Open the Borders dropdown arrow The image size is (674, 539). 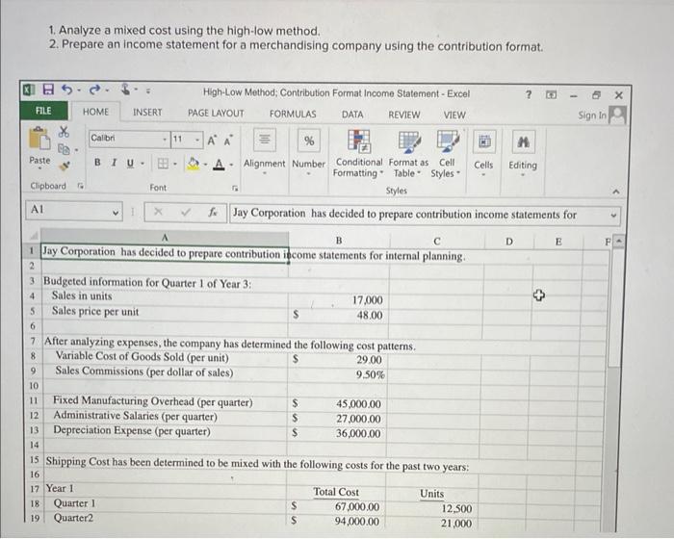(x=175, y=164)
